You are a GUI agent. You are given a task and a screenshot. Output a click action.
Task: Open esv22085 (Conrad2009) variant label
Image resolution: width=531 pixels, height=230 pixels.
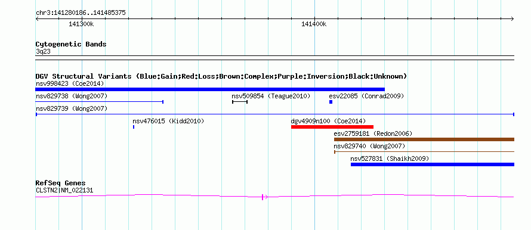(366, 97)
